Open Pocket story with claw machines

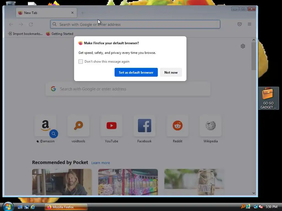click(x=128, y=182)
